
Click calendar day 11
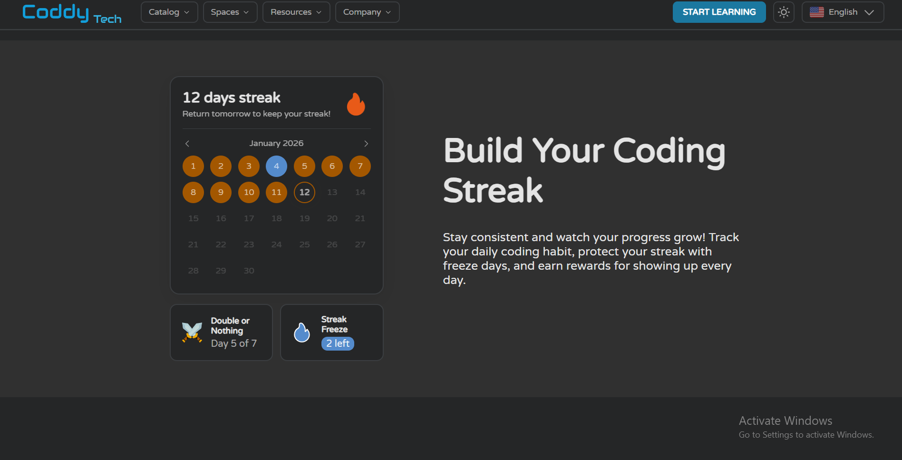[276, 192]
